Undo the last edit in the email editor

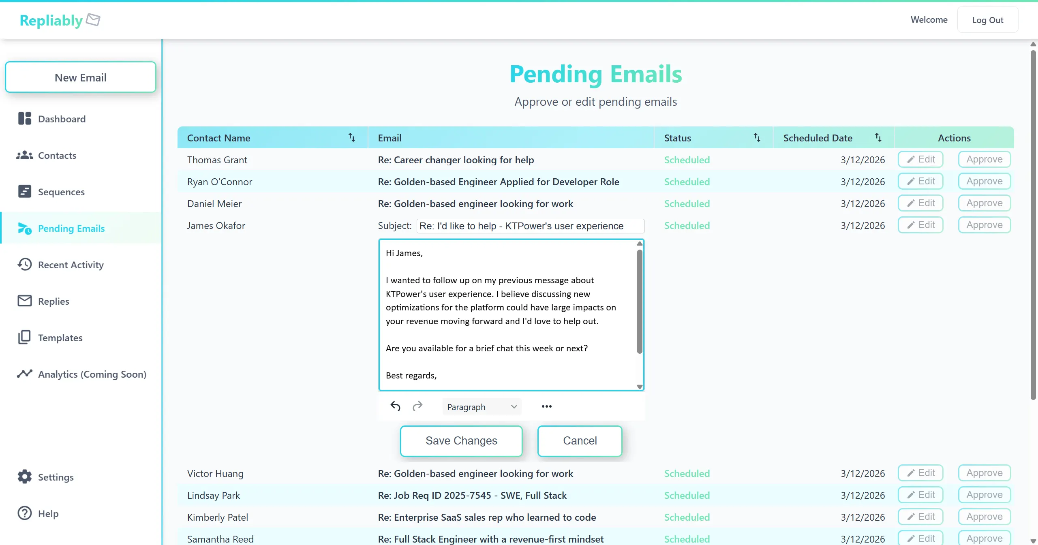tap(395, 406)
